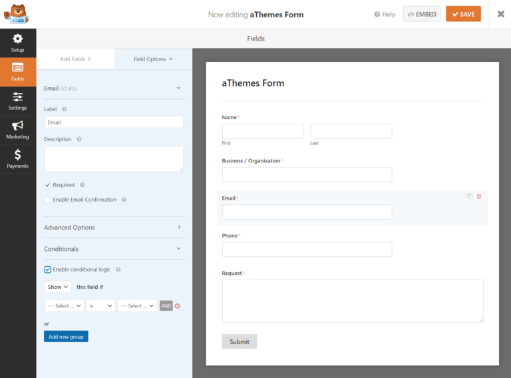This screenshot has height=378, width=511.
Task: Switch to the Add Fields tab
Action: tap(75, 59)
